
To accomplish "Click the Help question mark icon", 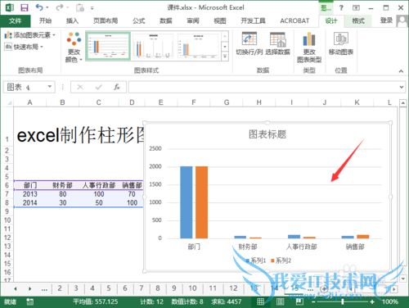I will [341, 7].
